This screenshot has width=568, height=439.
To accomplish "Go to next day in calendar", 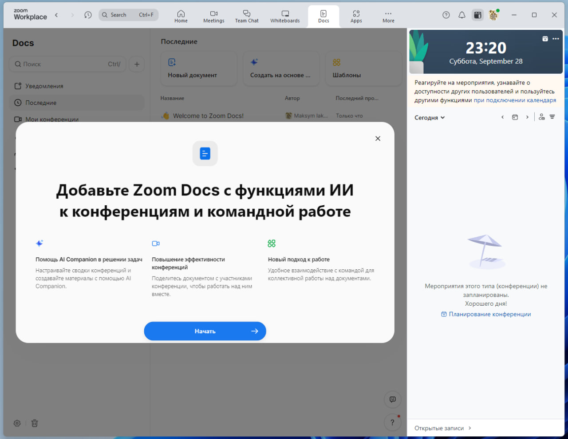I will click(527, 117).
